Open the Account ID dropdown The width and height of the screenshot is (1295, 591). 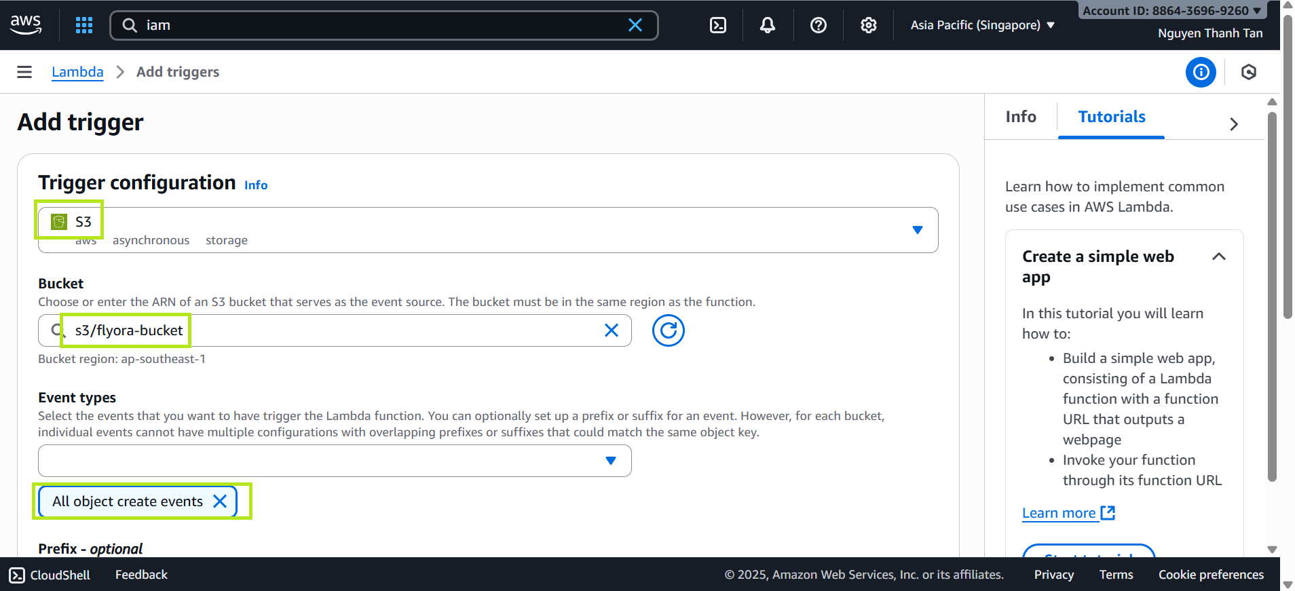click(x=1171, y=10)
